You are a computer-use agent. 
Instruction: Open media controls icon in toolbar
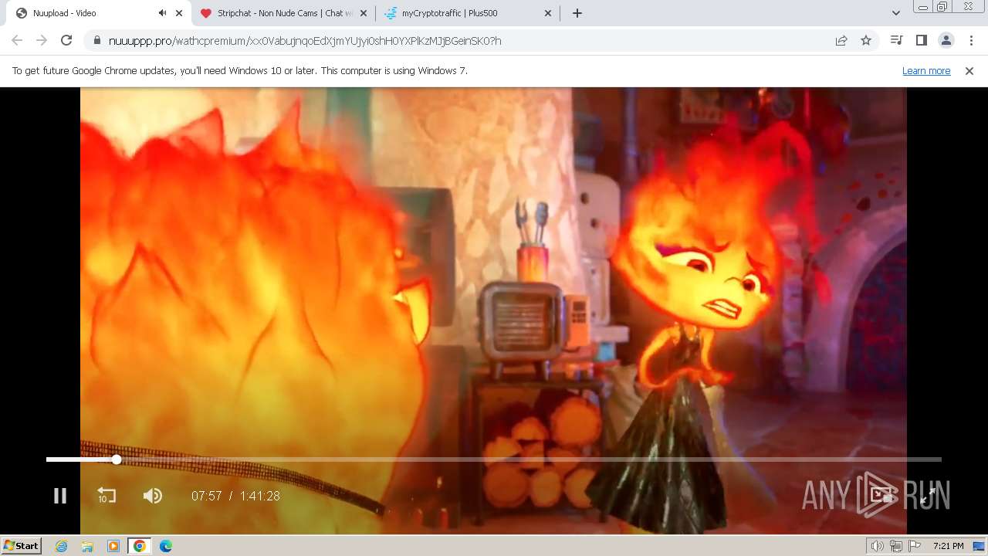[896, 40]
